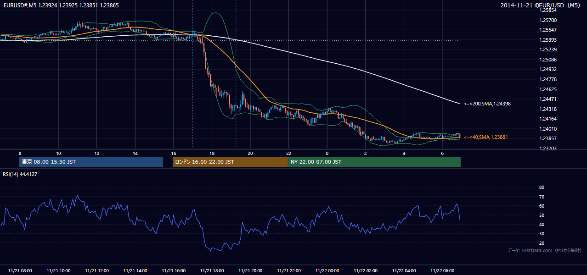The image size is (587, 275).
Task: Click price axis value 1.25239
Action: point(548,49)
